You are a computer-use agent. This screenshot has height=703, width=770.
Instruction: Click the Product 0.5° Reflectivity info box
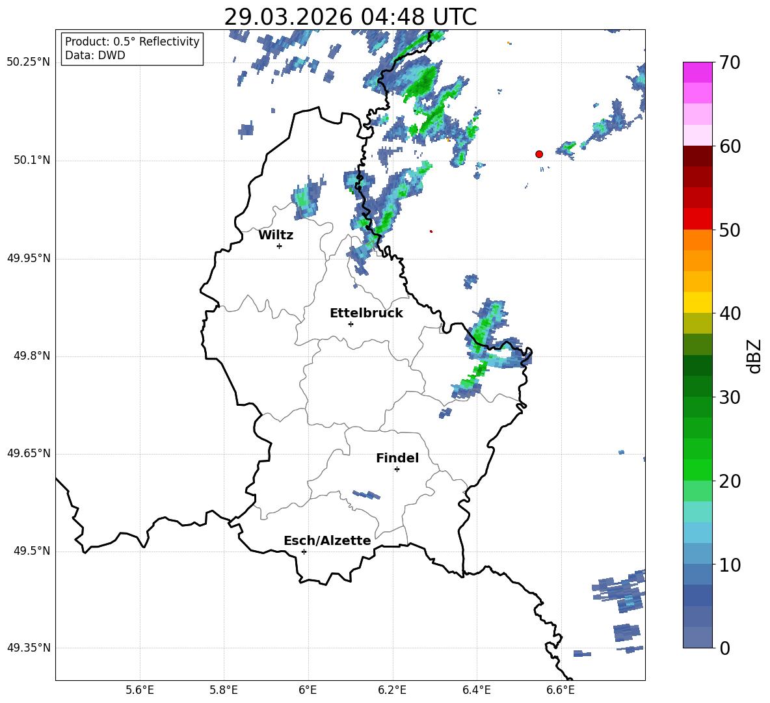(132, 48)
